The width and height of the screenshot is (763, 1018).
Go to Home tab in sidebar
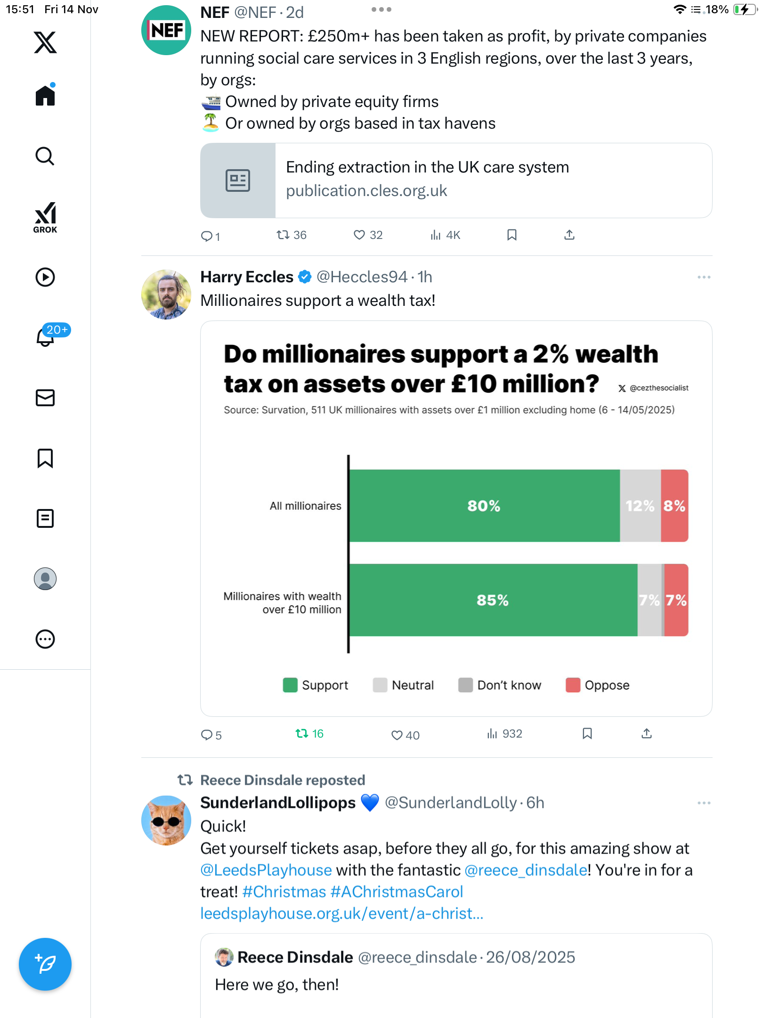pyautogui.click(x=45, y=96)
